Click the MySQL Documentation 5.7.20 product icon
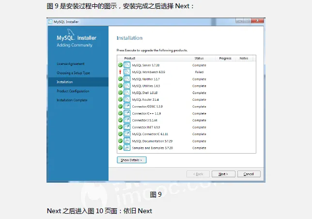This screenshot has width=312, height=219. (127, 141)
